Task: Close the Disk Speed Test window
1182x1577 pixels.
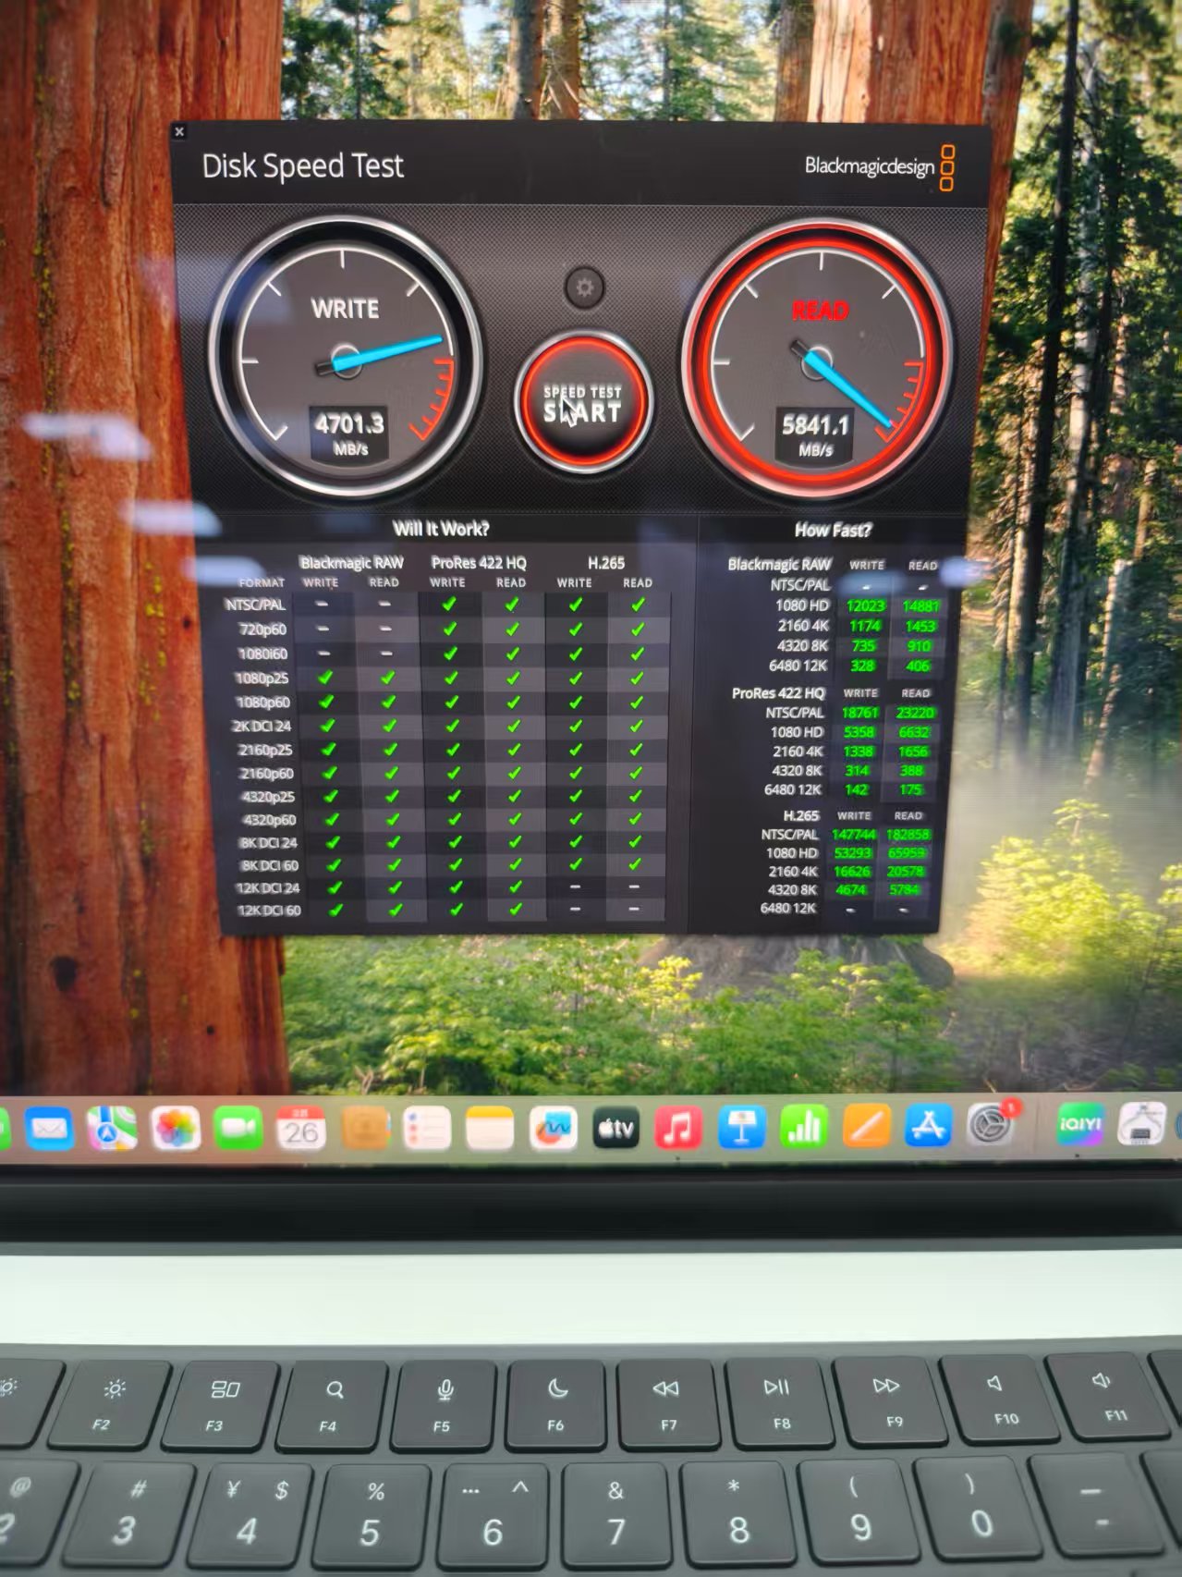Action: pyautogui.click(x=179, y=132)
